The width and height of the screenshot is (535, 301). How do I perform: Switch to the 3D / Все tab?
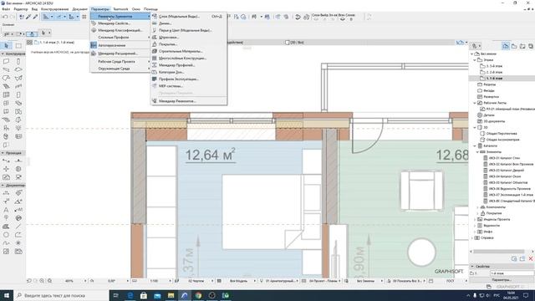point(296,43)
